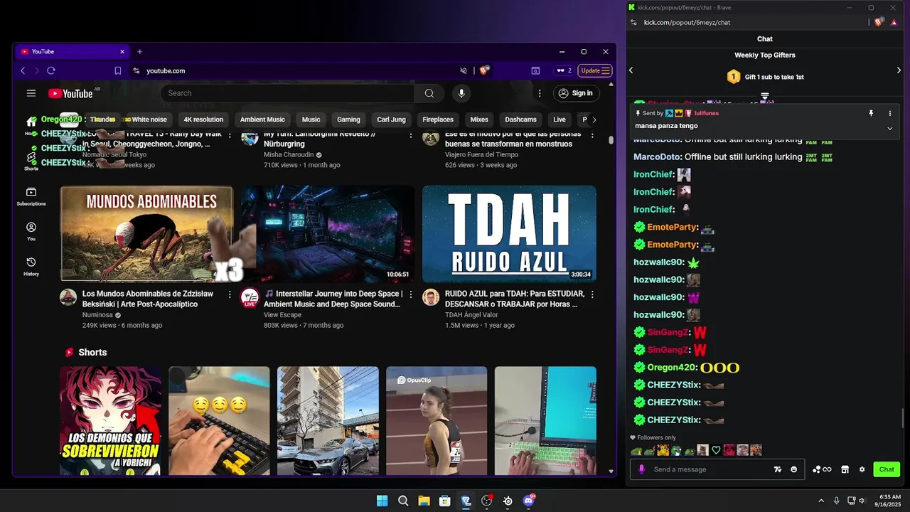Screen dimensions: 910x512
Task: Click the purple microphone in the chat box
Action: 642,469
